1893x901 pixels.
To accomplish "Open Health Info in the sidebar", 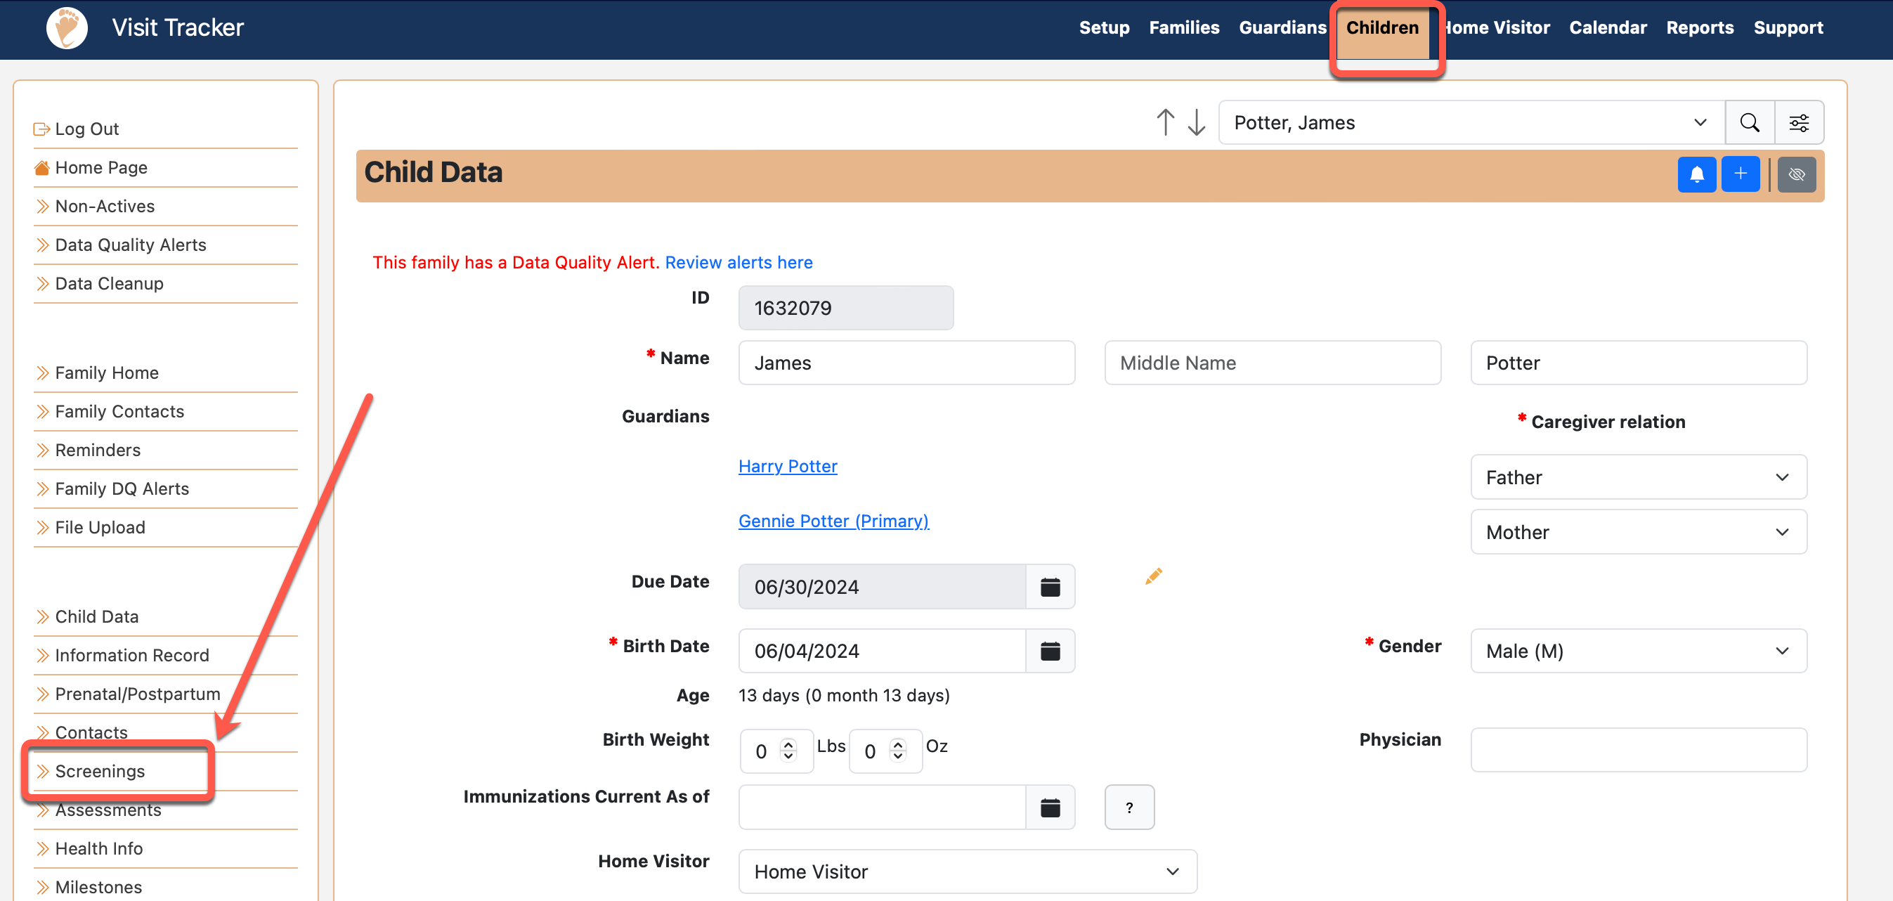I will 98,848.
